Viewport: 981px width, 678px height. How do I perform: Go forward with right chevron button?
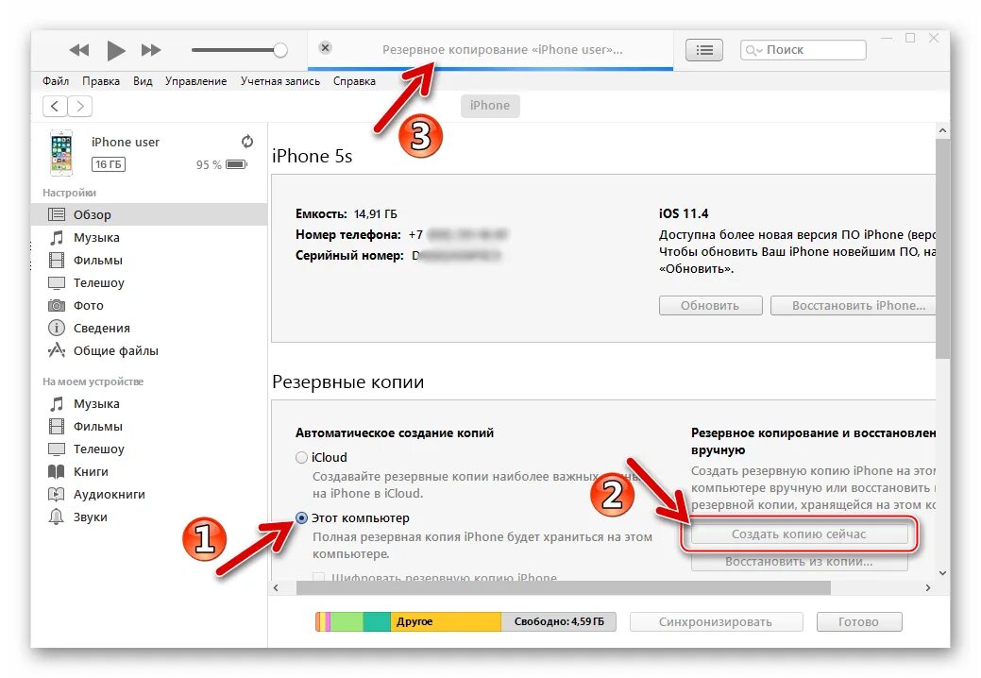(79, 107)
